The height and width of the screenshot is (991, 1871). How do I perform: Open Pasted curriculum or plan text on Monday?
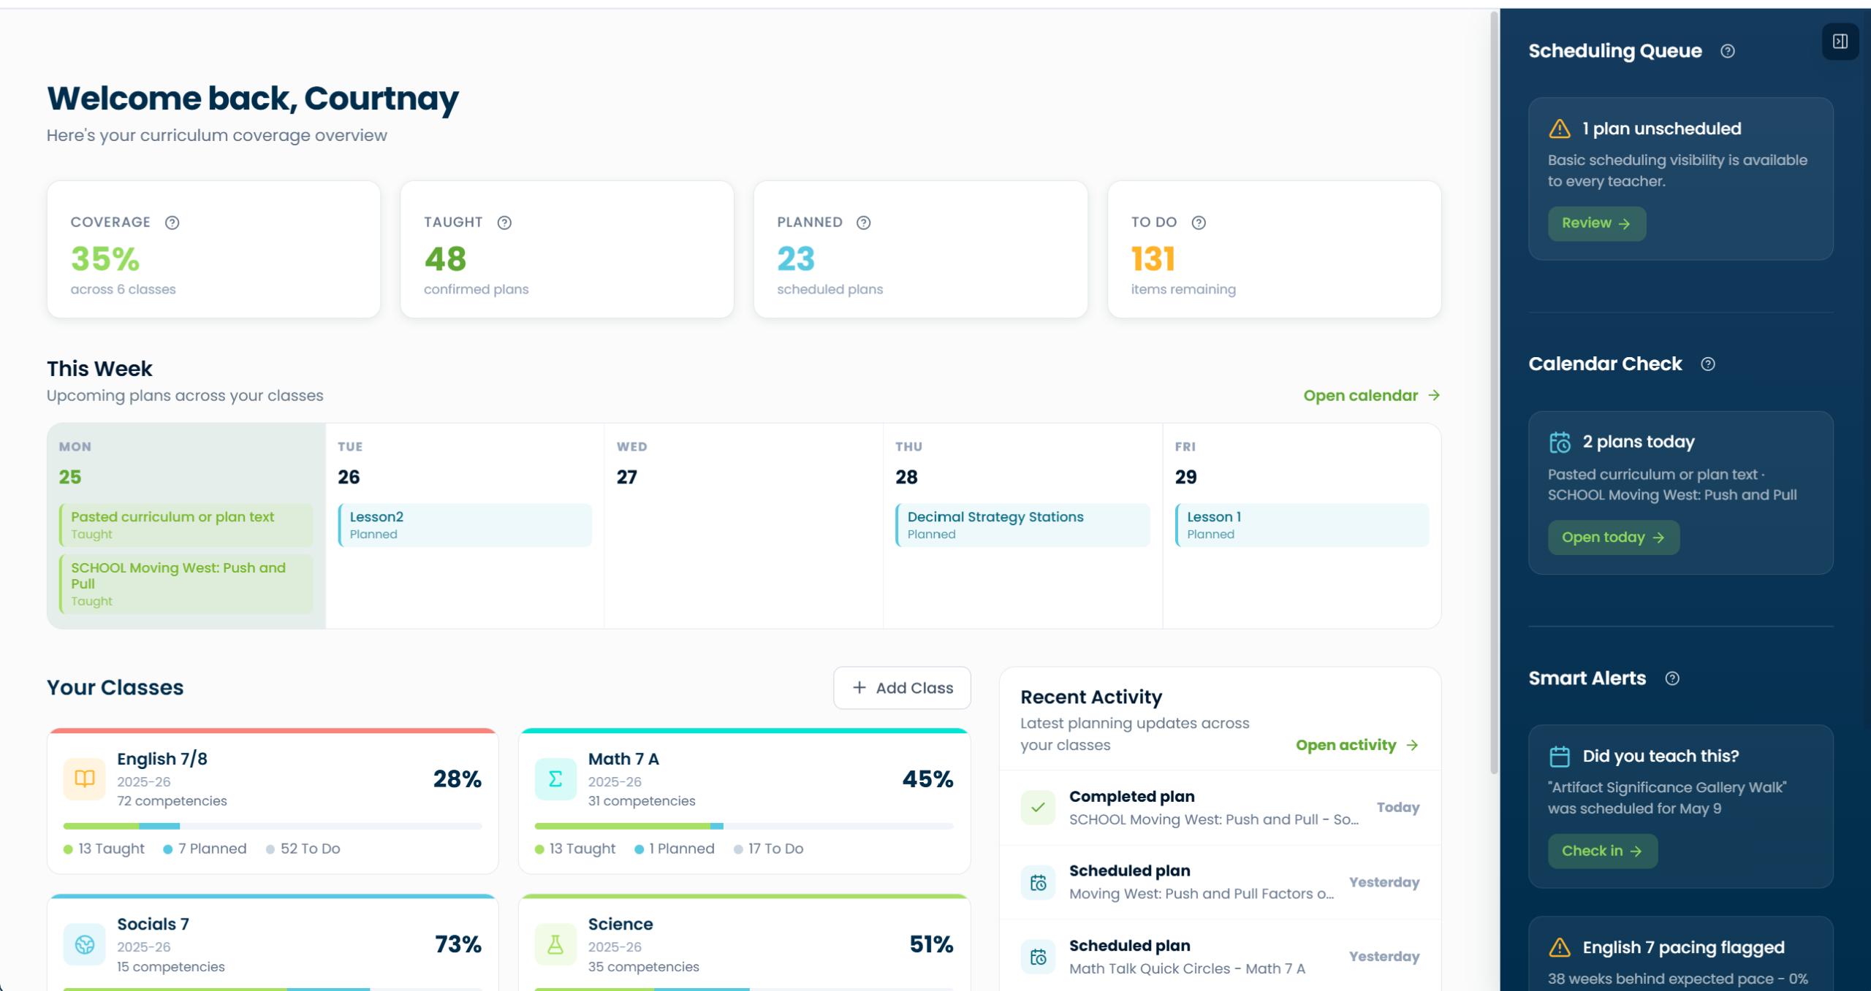pyautogui.click(x=186, y=525)
